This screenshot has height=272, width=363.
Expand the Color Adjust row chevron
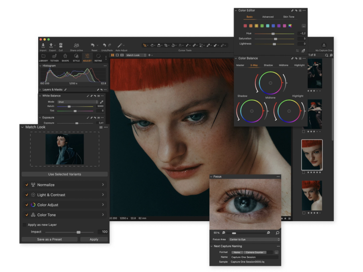[103, 204]
